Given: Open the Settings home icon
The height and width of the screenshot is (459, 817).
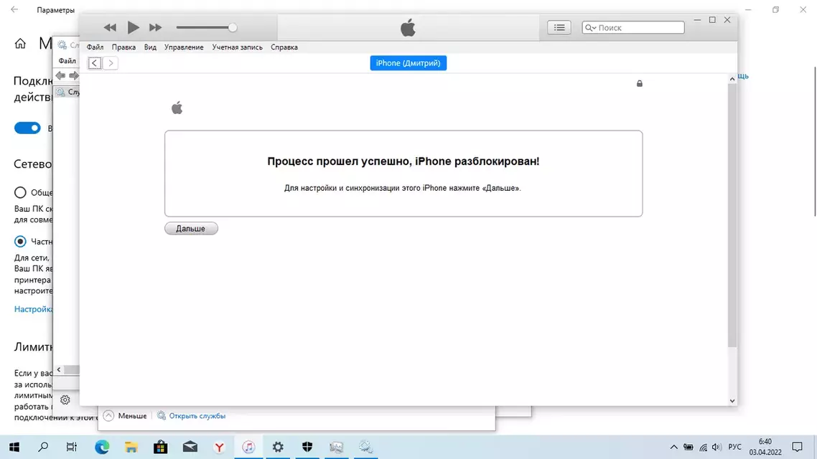Looking at the screenshot, I should click(20, 44).
